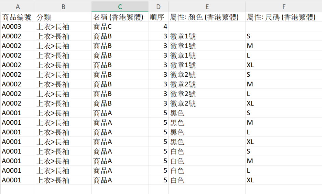The width and height of the screenshot is (322, 194).
Task: Select the empty color cell for 商品C
Action: 207,27
